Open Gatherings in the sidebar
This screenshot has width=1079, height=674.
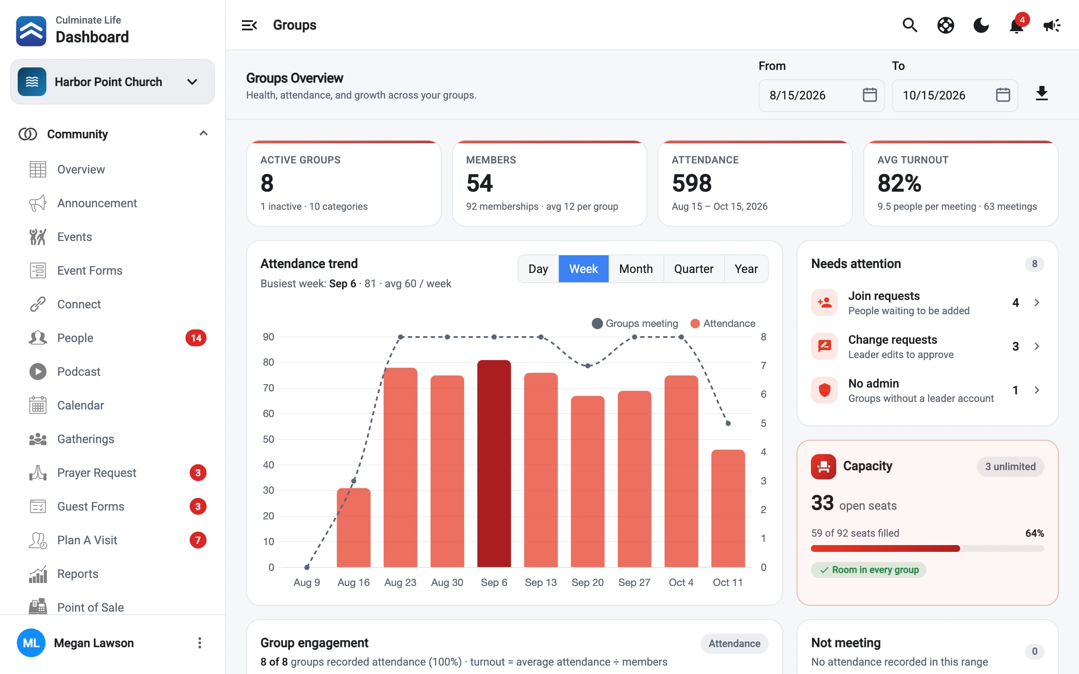[113, 439]
